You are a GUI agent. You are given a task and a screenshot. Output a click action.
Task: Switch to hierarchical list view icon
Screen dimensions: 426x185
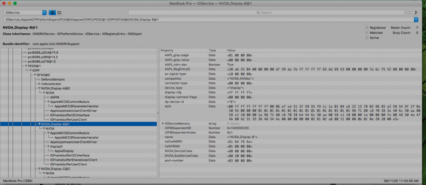52,13
